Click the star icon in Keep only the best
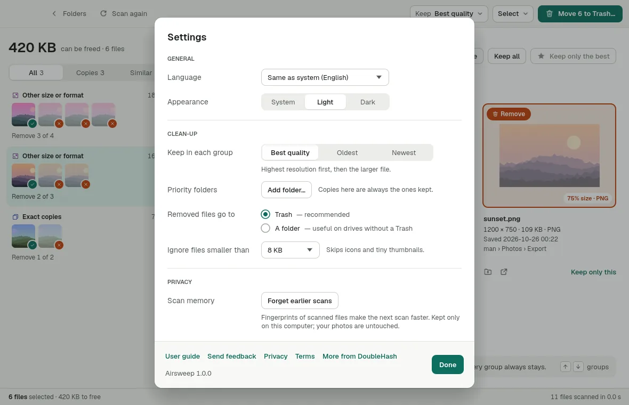629x405 pixels. click(x=541, y=56)
